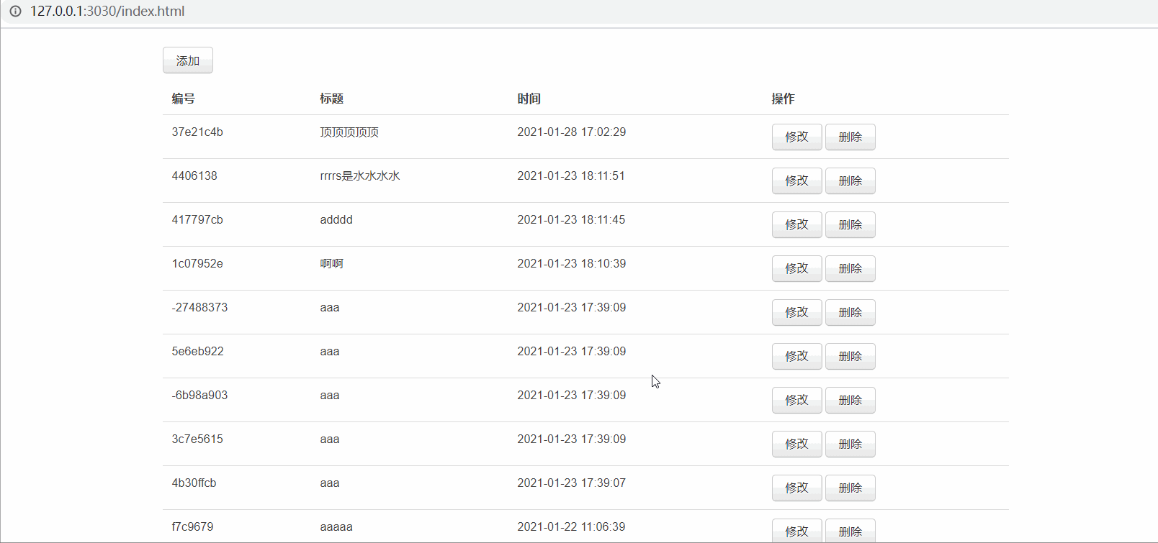Image resolution: width=1158 pixels, height=543 pixels.
Task: Select the ID cell -27488373
Action: (x=199, y=308)
